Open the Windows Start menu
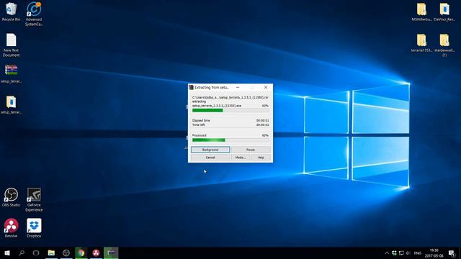The width and height of the screenshot is (461, 259). pyautogui.click(x=7, y=253)
